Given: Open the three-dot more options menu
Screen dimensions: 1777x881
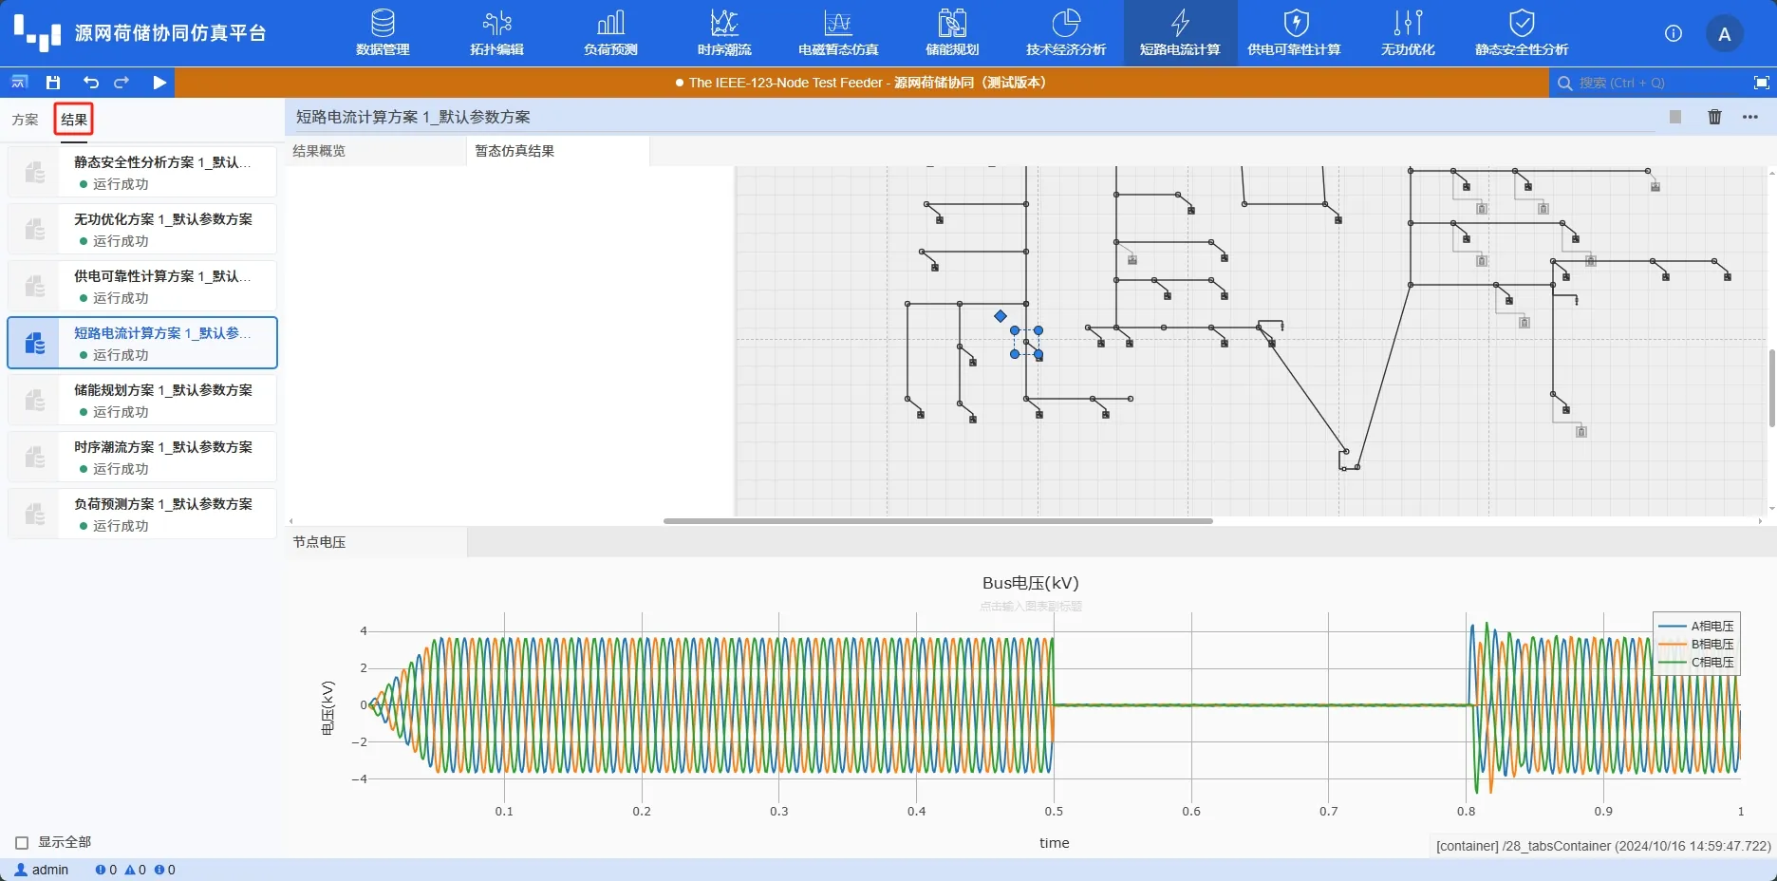Looking at the screenshot, I should [1750, 117].
